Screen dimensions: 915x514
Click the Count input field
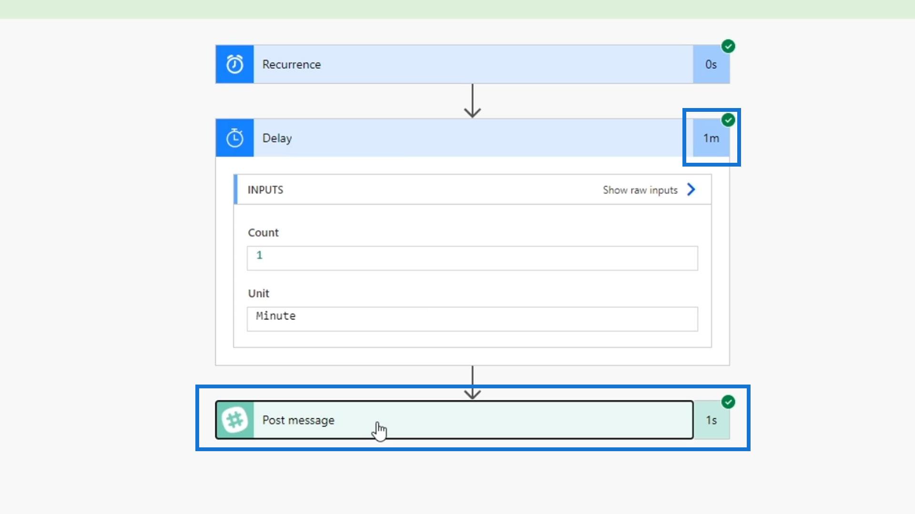[x=472, y=258]
